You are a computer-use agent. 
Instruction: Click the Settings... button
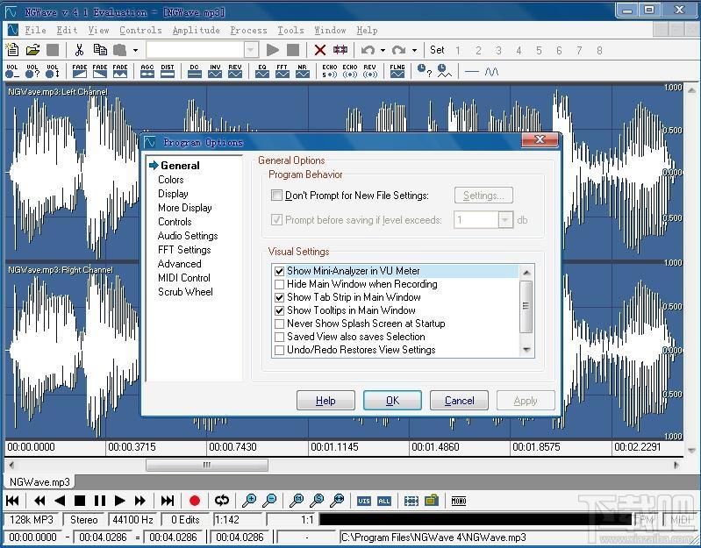[x=483, y=196]
